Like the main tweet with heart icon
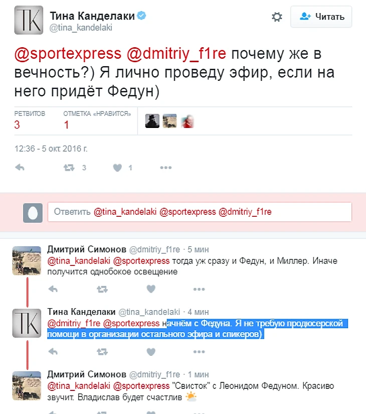This screenshot has width=366, height=414. click(x=117, y=168)
